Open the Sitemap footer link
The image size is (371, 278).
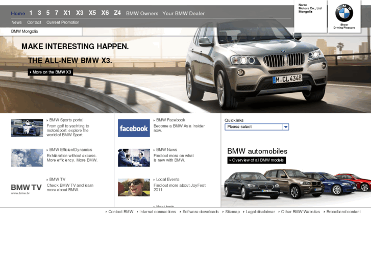tap(232, 212)
